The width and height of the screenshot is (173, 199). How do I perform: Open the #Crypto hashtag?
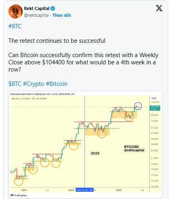coord(34,84)
